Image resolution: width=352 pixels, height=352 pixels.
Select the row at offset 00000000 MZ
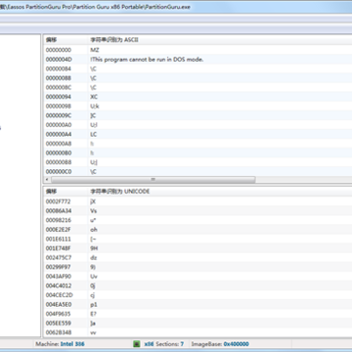coord(198,50)
